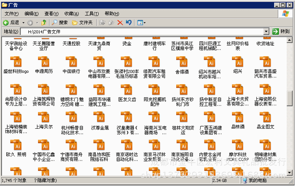The height and width of the screenshot is (187, 295).
Task: Click the 我的电脑 status bar entry
Action: (x=255, y=180)
